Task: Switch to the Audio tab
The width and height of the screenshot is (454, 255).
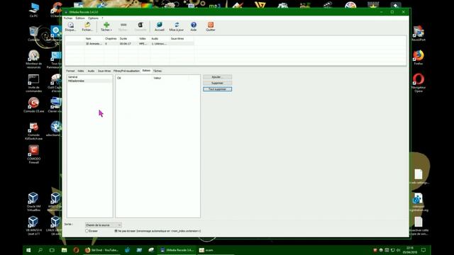Action: click(91, 71)
